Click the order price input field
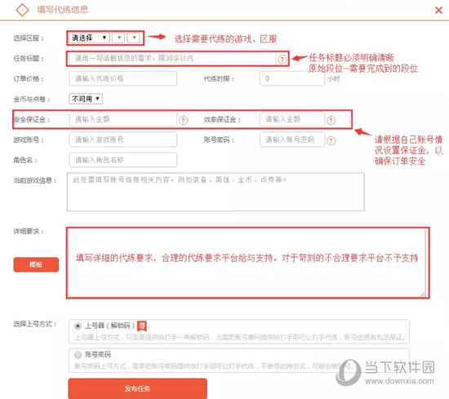The width and height of the screenshot is (449, 399). click(x=122, y=78)
